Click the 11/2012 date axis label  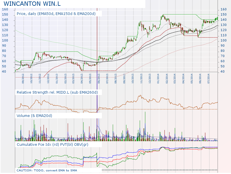pyautogui.click(x=40, y=79)
